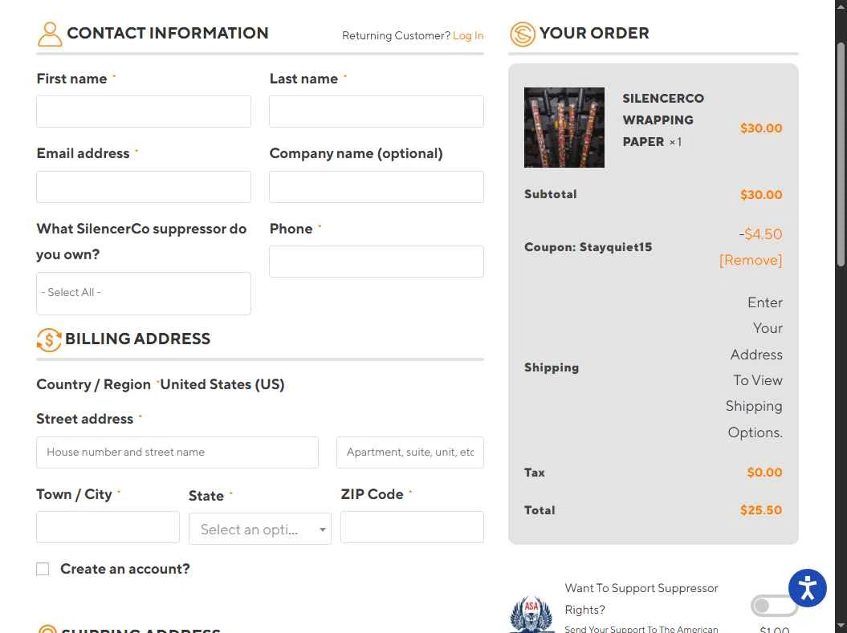This screenshot has height=633, width=847.
Task: Focus the House number and street field
Action: click(x=177, y=452)
